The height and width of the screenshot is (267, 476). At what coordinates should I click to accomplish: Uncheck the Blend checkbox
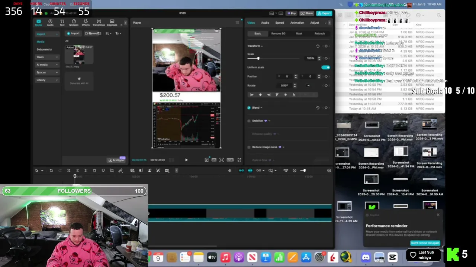(249, 108)
